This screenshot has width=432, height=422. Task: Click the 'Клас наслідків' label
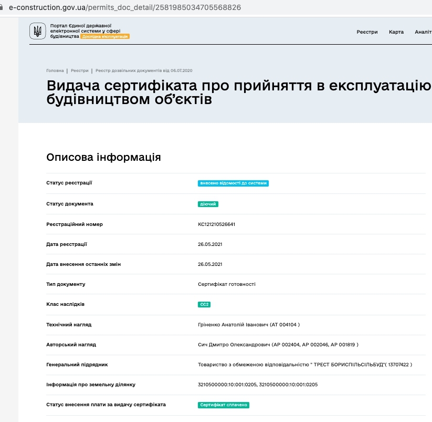tap(65, 304)
